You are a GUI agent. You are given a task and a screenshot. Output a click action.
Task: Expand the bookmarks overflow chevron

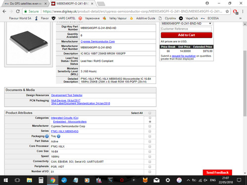[241, 18]
